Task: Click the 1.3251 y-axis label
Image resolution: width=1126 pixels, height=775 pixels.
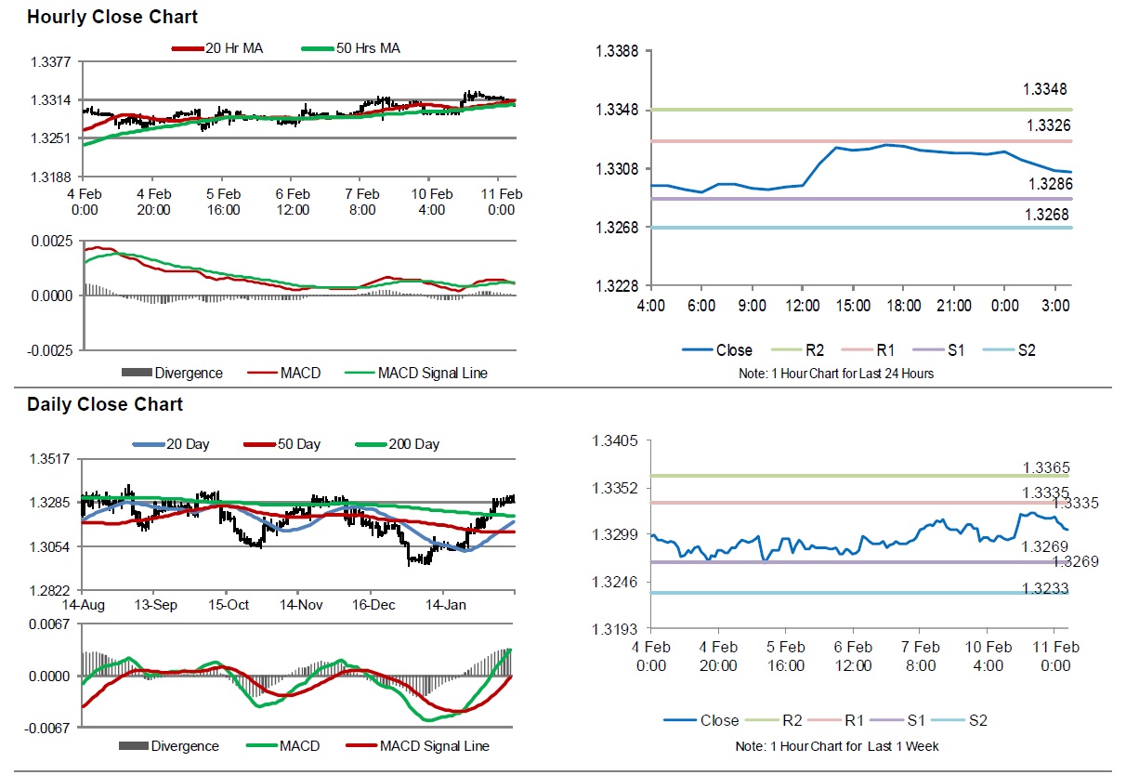Action: (x=52, y=138)
